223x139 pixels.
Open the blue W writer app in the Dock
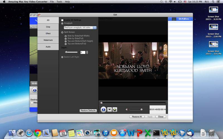point(131,133)
